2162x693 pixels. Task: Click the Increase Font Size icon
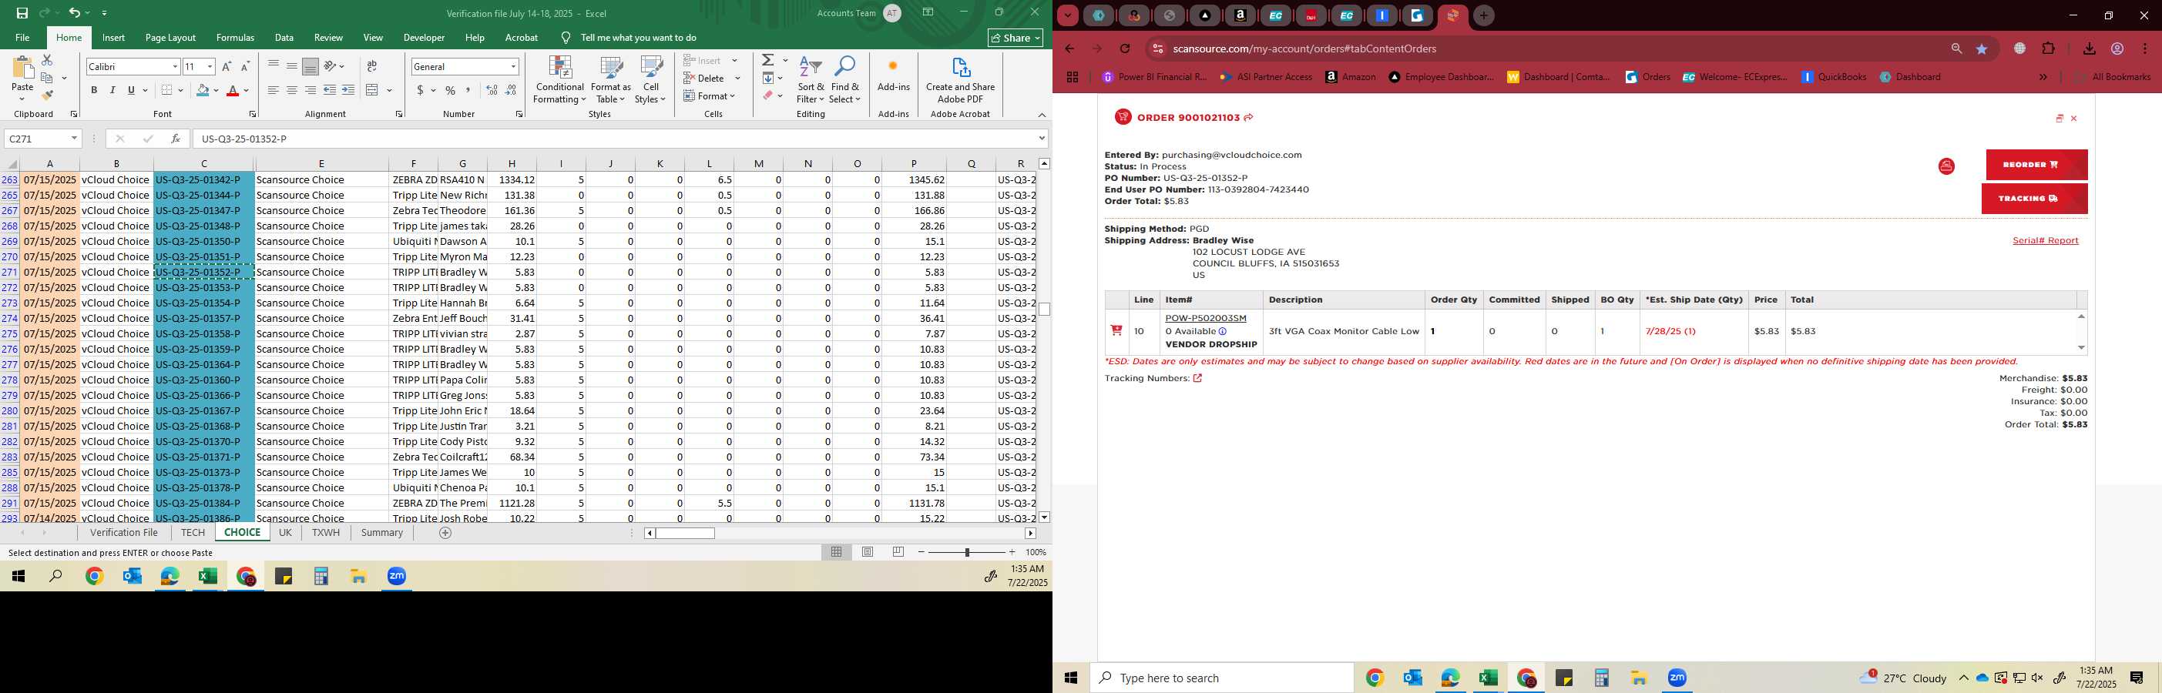(227, 66)
